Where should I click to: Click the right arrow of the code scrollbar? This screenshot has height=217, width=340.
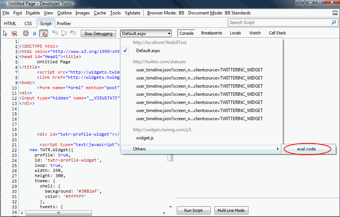pyautogui.click(x=164, y=213)
